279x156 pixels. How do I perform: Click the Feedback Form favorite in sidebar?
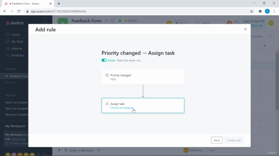18,76
